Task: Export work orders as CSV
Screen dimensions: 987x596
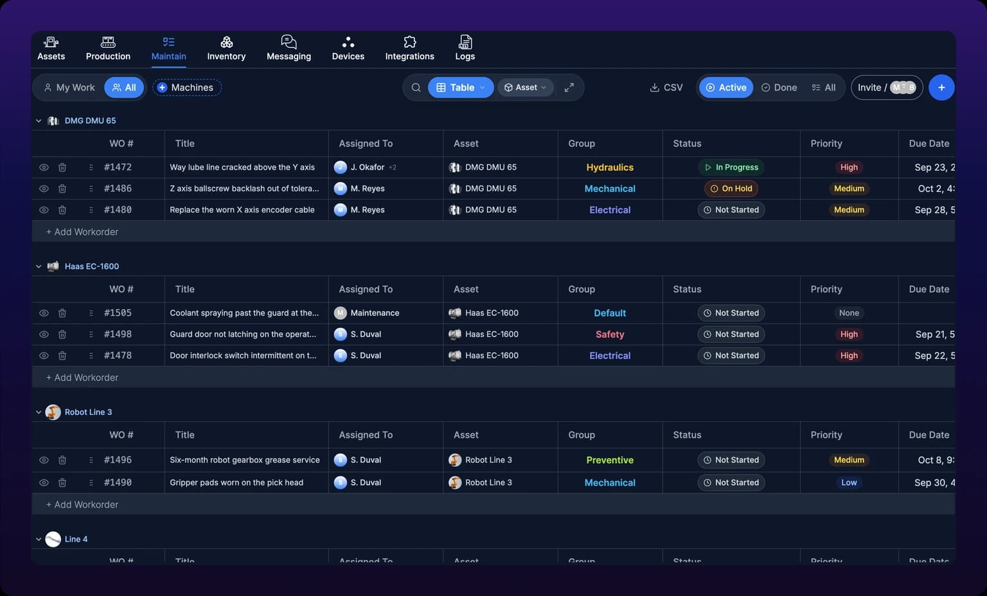Action: [x=666, y=87]
